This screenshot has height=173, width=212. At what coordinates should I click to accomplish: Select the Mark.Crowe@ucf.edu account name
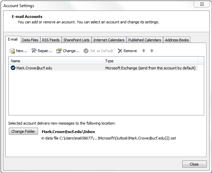pyautogui.click(x=34, y=68)
